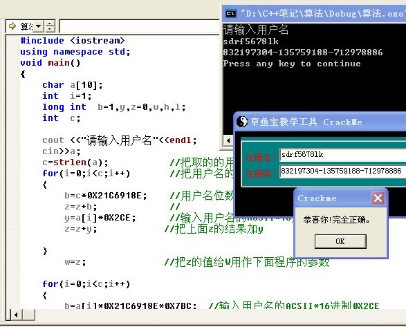The height and width of the screenshot is (327, 406).
Task: Click the line '#include <iostream>'
Action: (73, 41)
